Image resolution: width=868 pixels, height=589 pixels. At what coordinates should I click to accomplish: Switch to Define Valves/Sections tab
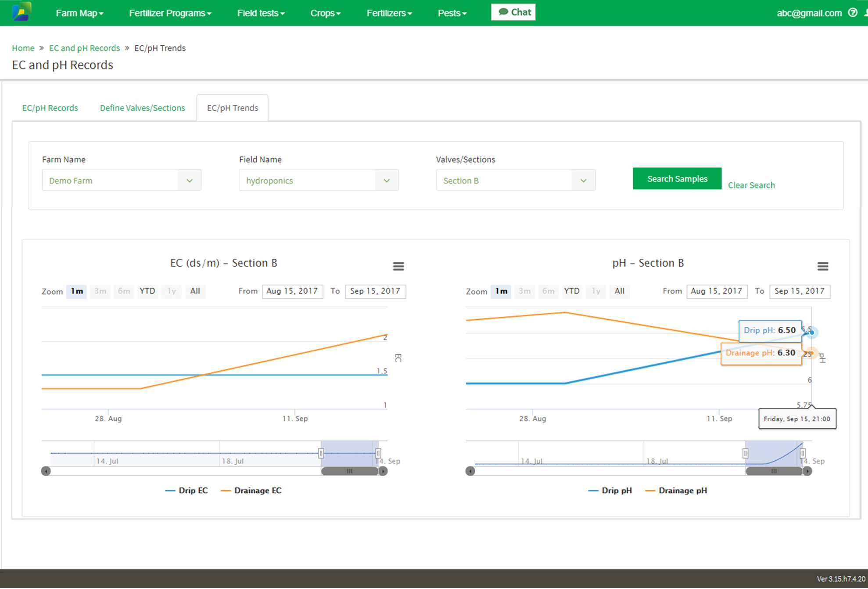[143, 108]
